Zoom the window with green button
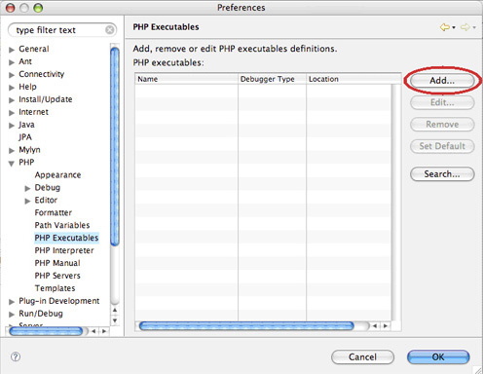Screen dimensions: 483x374 coord(38,8)
